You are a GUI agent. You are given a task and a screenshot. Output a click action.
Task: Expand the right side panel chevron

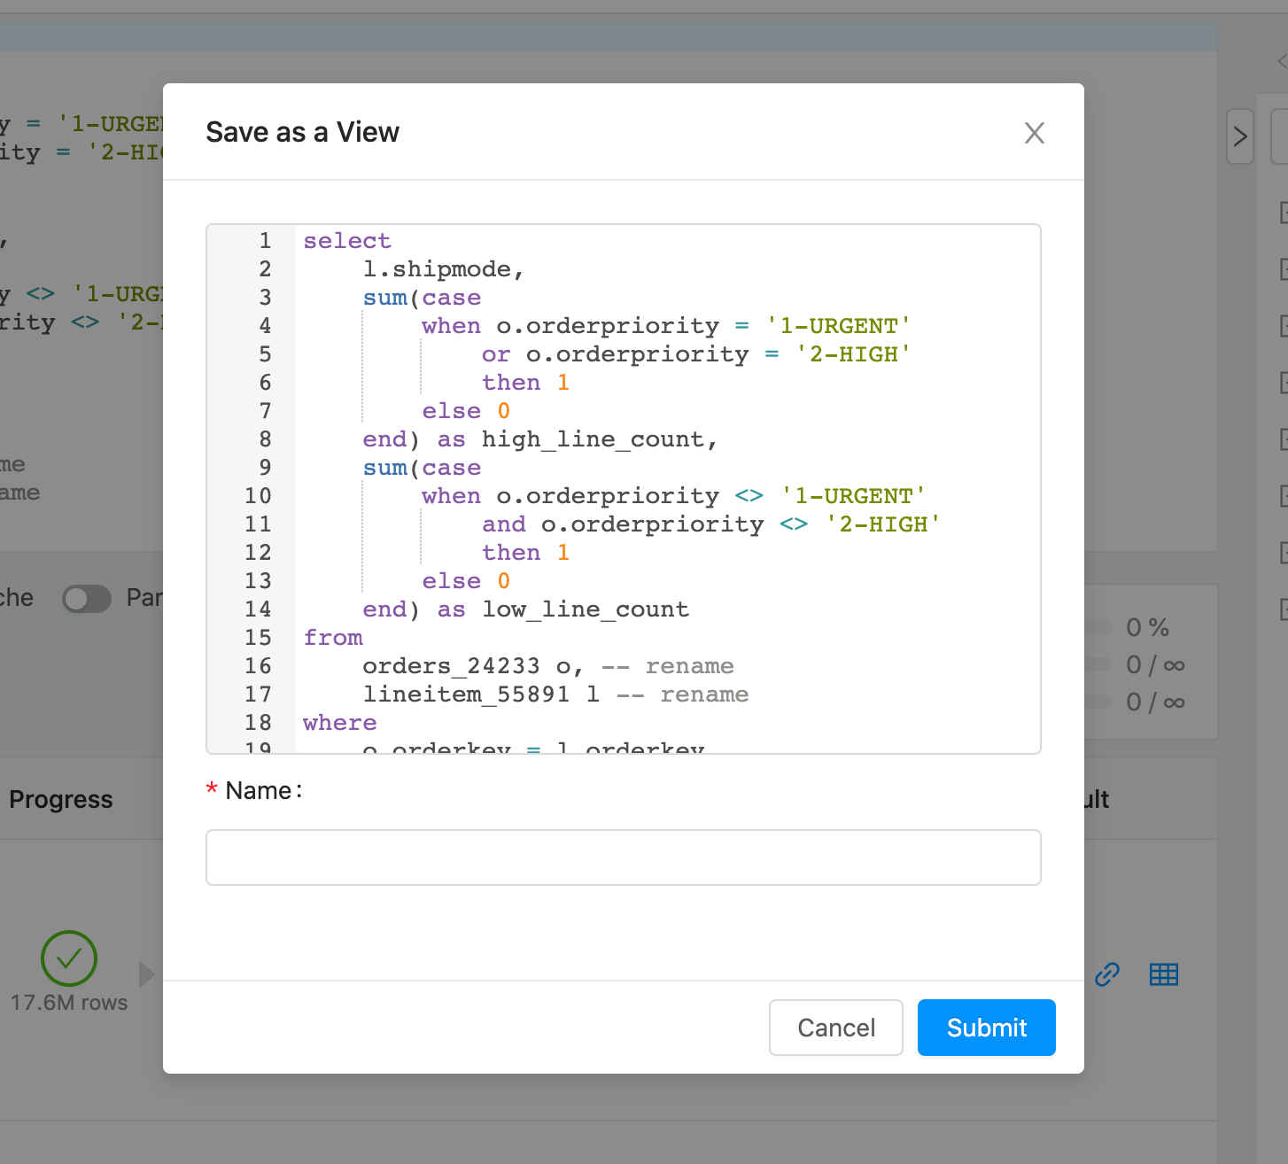(x=1240, y=136)
